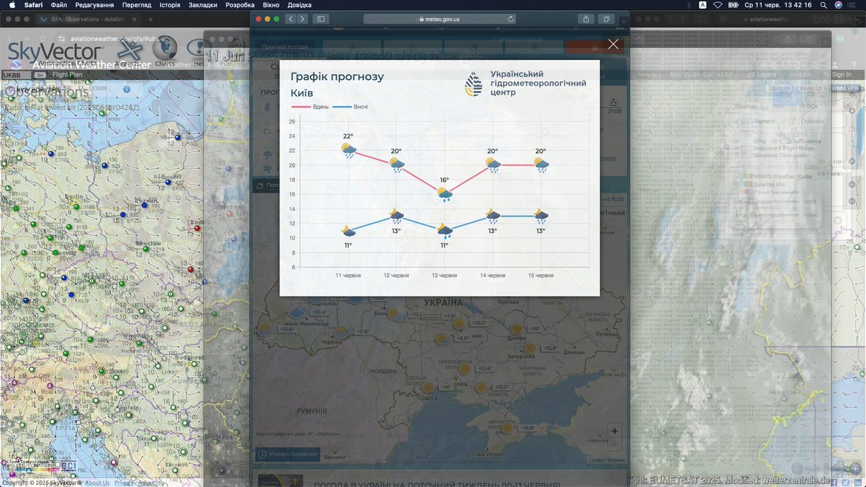
Task: Select the 16° daytime icon for 13 червня
Action: tap(445, 194)
